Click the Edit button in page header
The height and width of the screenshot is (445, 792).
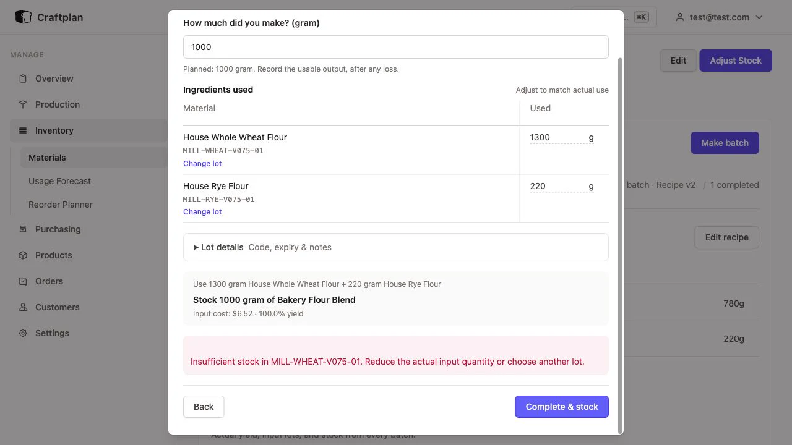point(678,61)
